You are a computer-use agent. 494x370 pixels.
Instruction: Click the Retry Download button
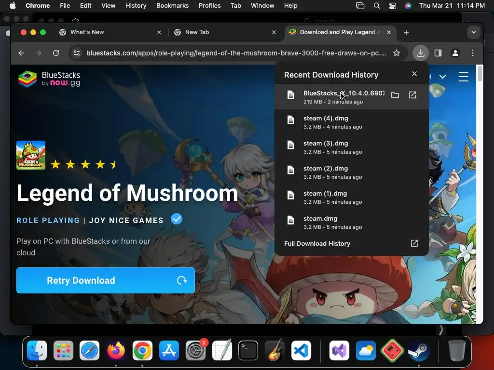106,280
